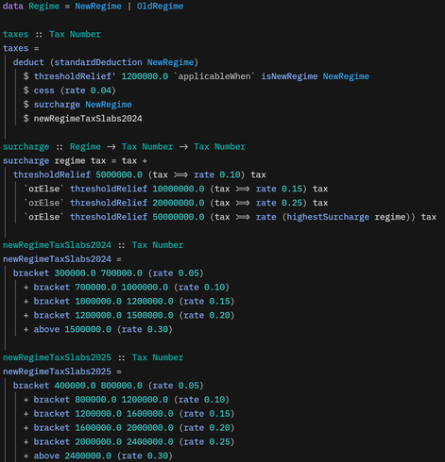The image size is (445, 462).
Task: Select the cess rate value 0.04
Action: pyautogui.click(x=101, y=91)
